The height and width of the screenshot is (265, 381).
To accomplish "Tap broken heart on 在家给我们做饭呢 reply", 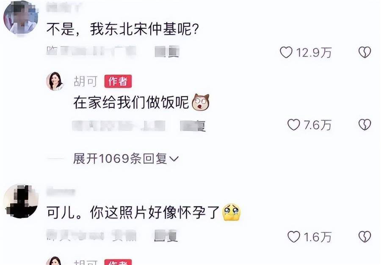I will click(x=365, y=125).
